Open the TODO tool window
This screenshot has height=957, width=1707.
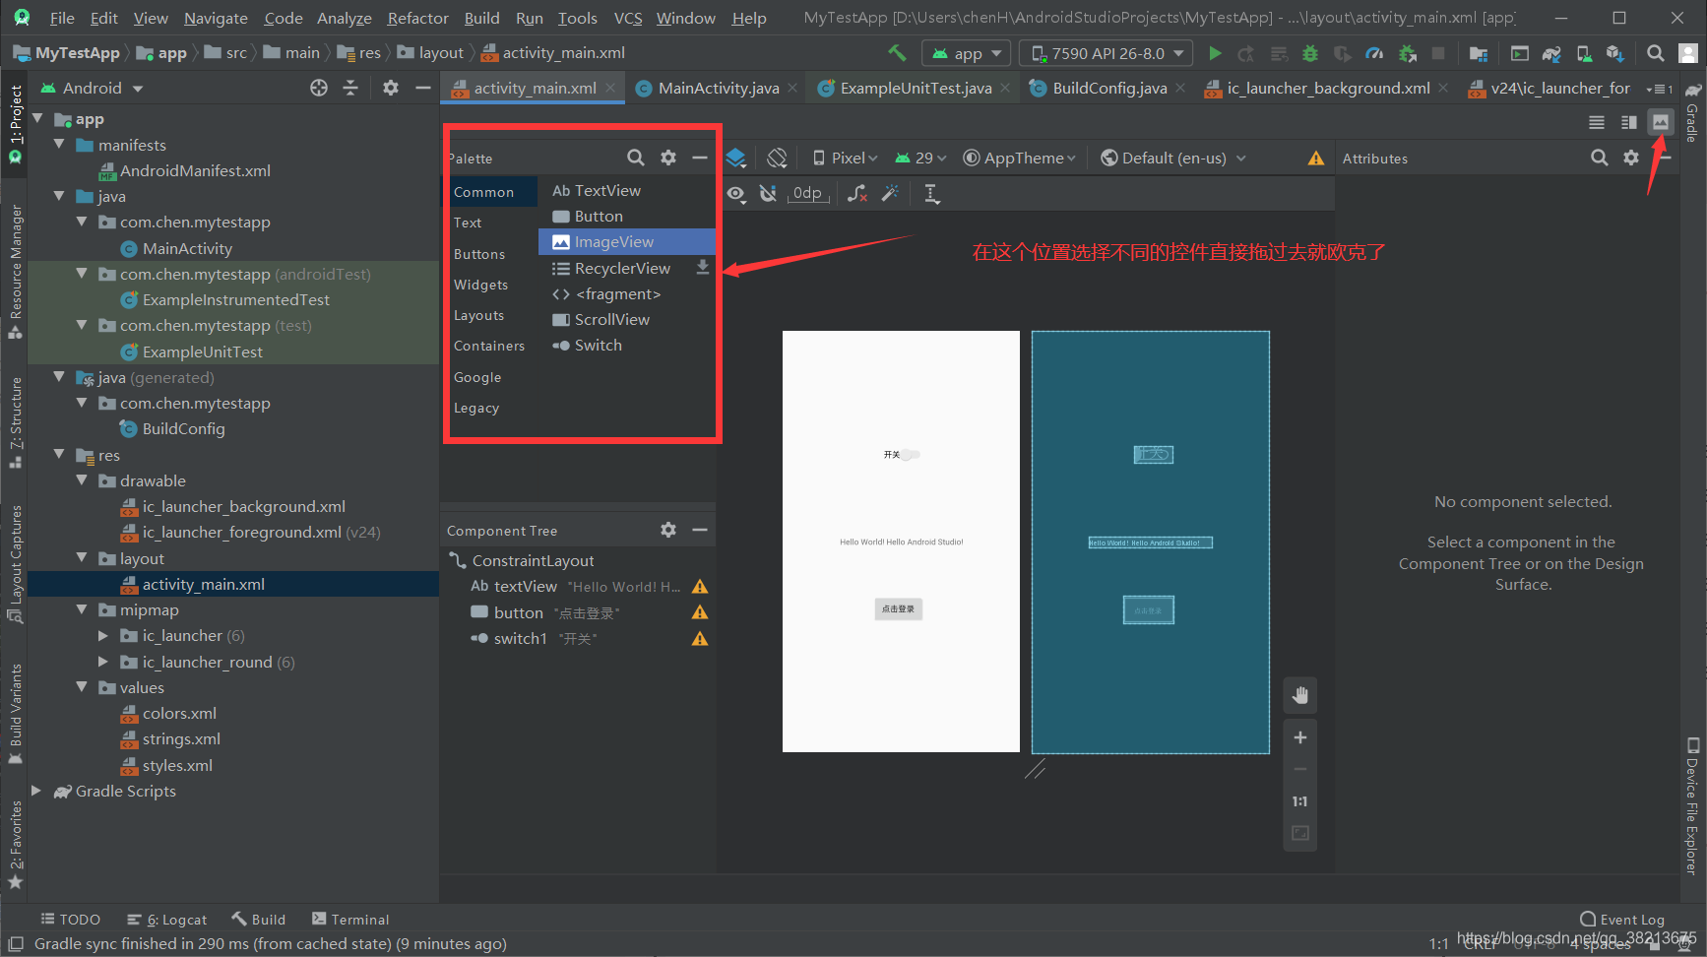tap(70, 920)
